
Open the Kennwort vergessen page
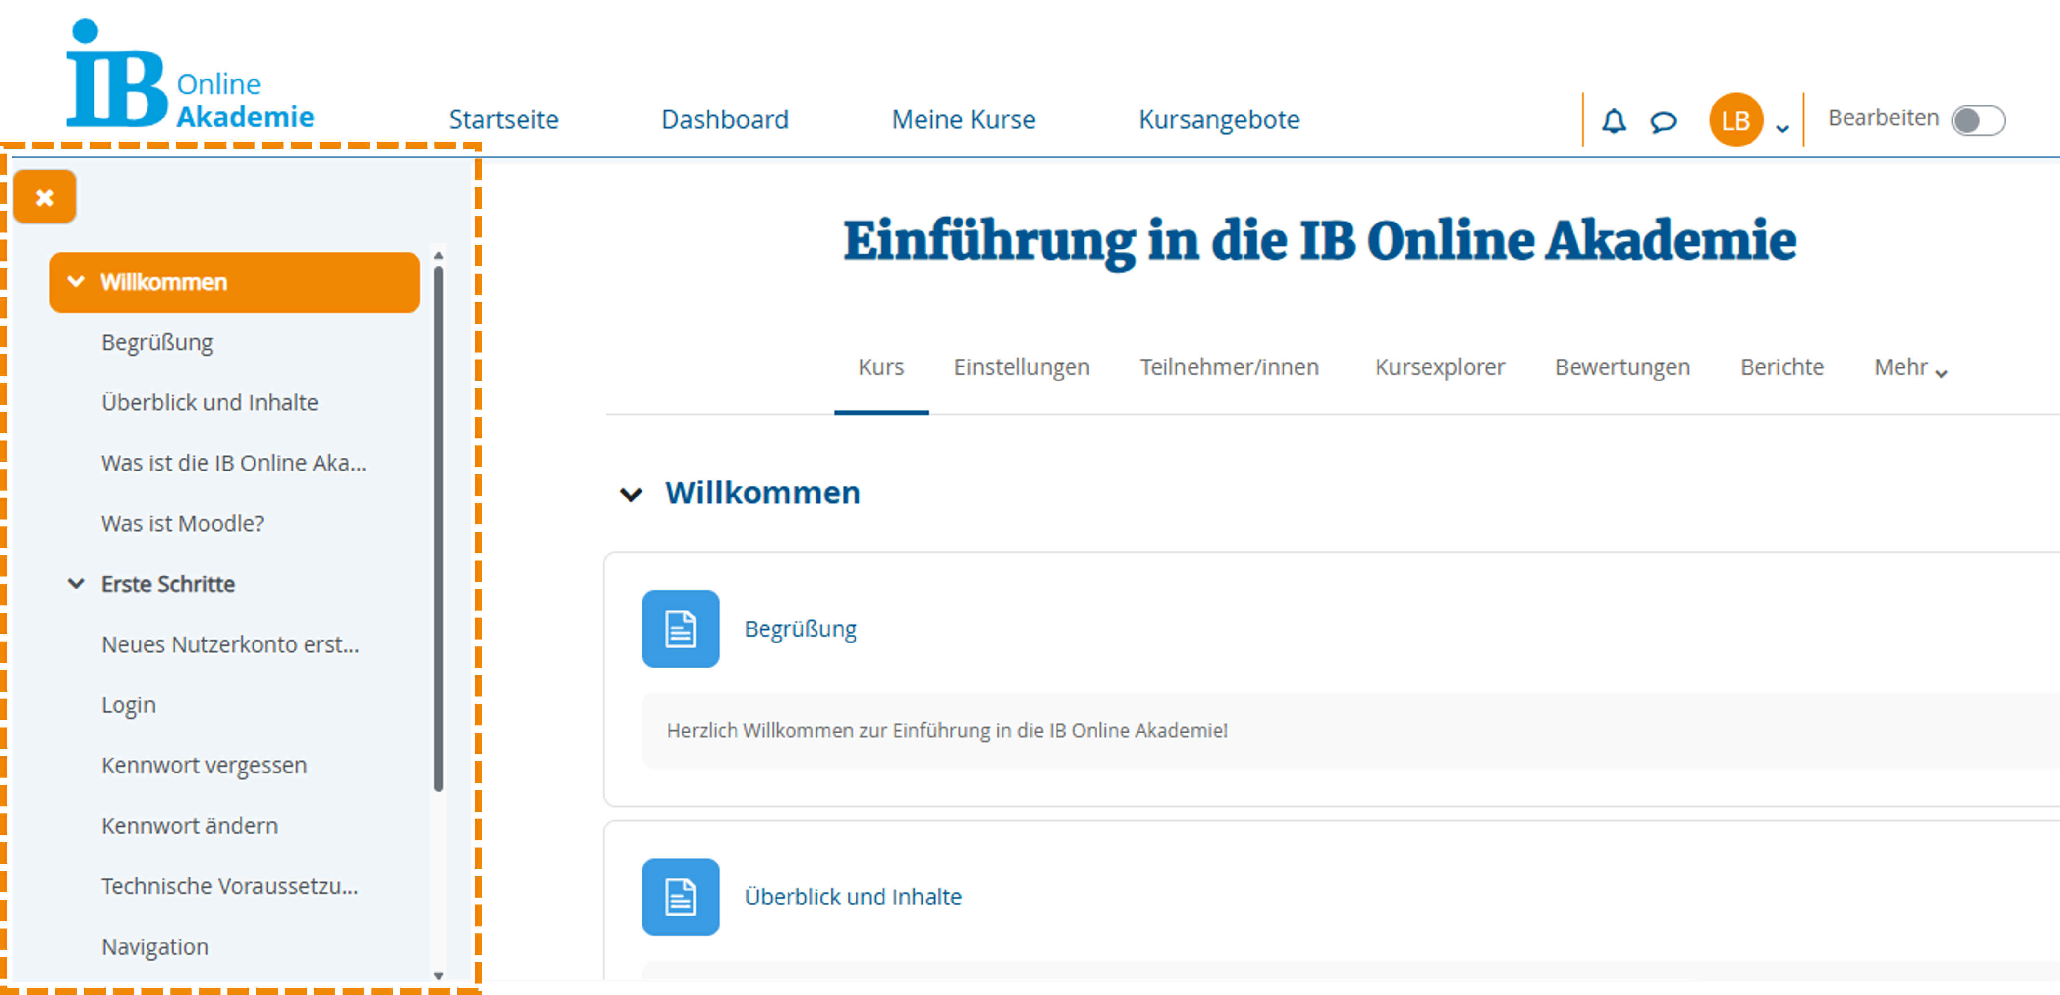(203, 765)
